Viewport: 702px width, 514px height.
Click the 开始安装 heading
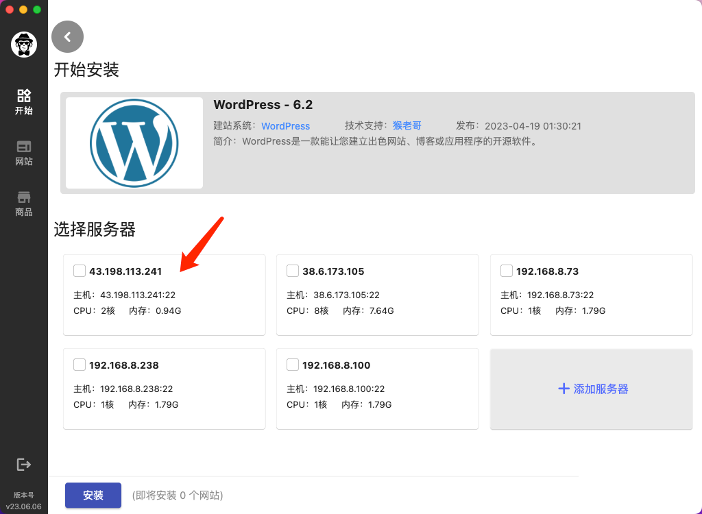[86, 70]
